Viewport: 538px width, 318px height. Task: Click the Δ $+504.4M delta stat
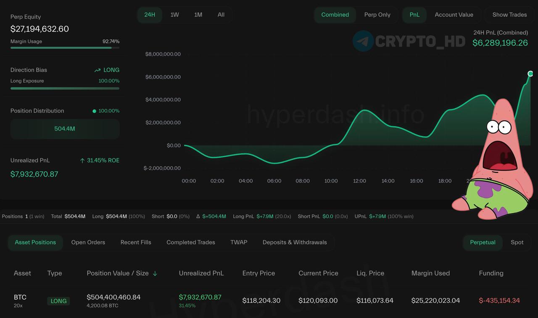point(211,216)
